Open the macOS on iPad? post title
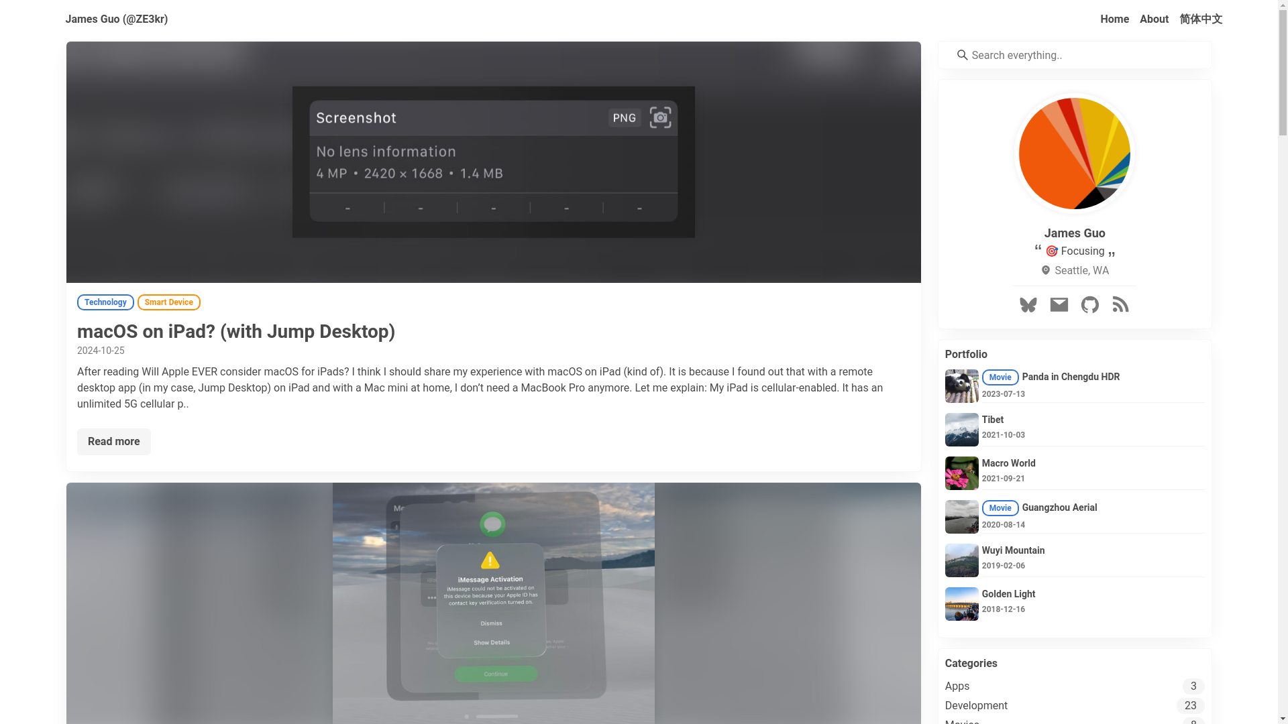 236,331
